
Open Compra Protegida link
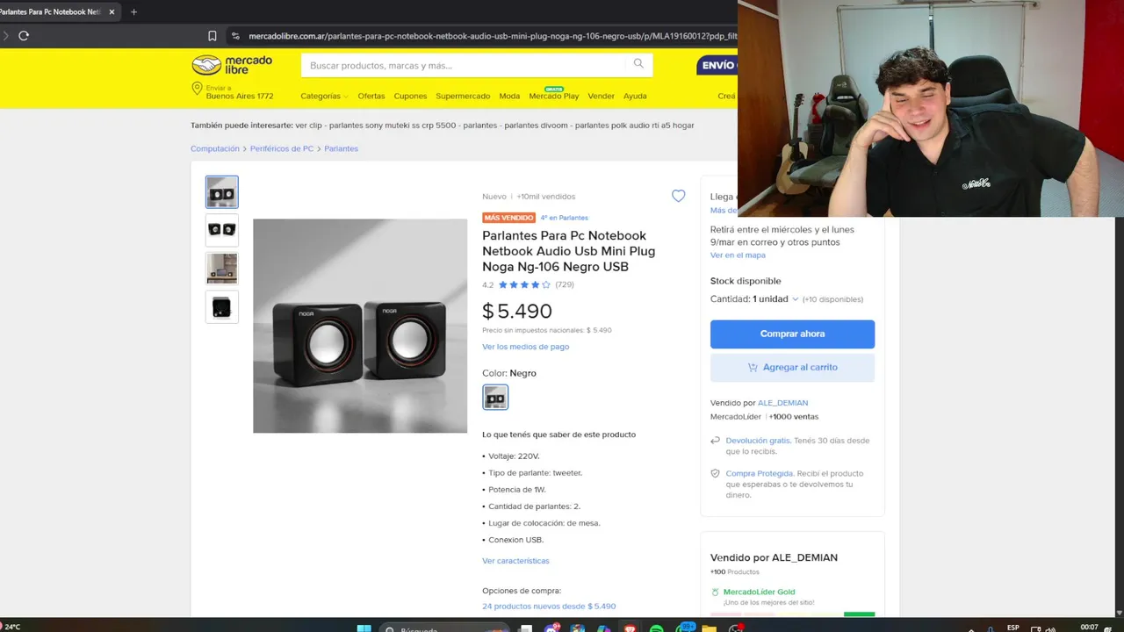coord(760,473)
